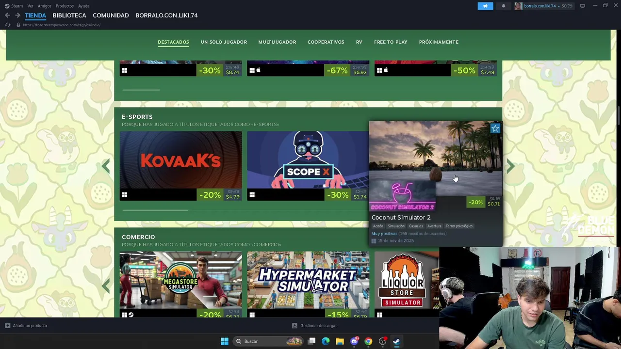
Task: Open the Amigos menu
Action: 45,6
